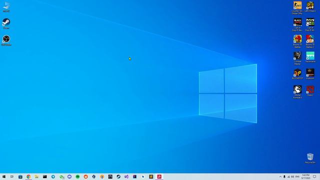This screenshot has width=320, height=180.
Task: Select the Left 4 Dead 2 shortcut
Action: 310,6
